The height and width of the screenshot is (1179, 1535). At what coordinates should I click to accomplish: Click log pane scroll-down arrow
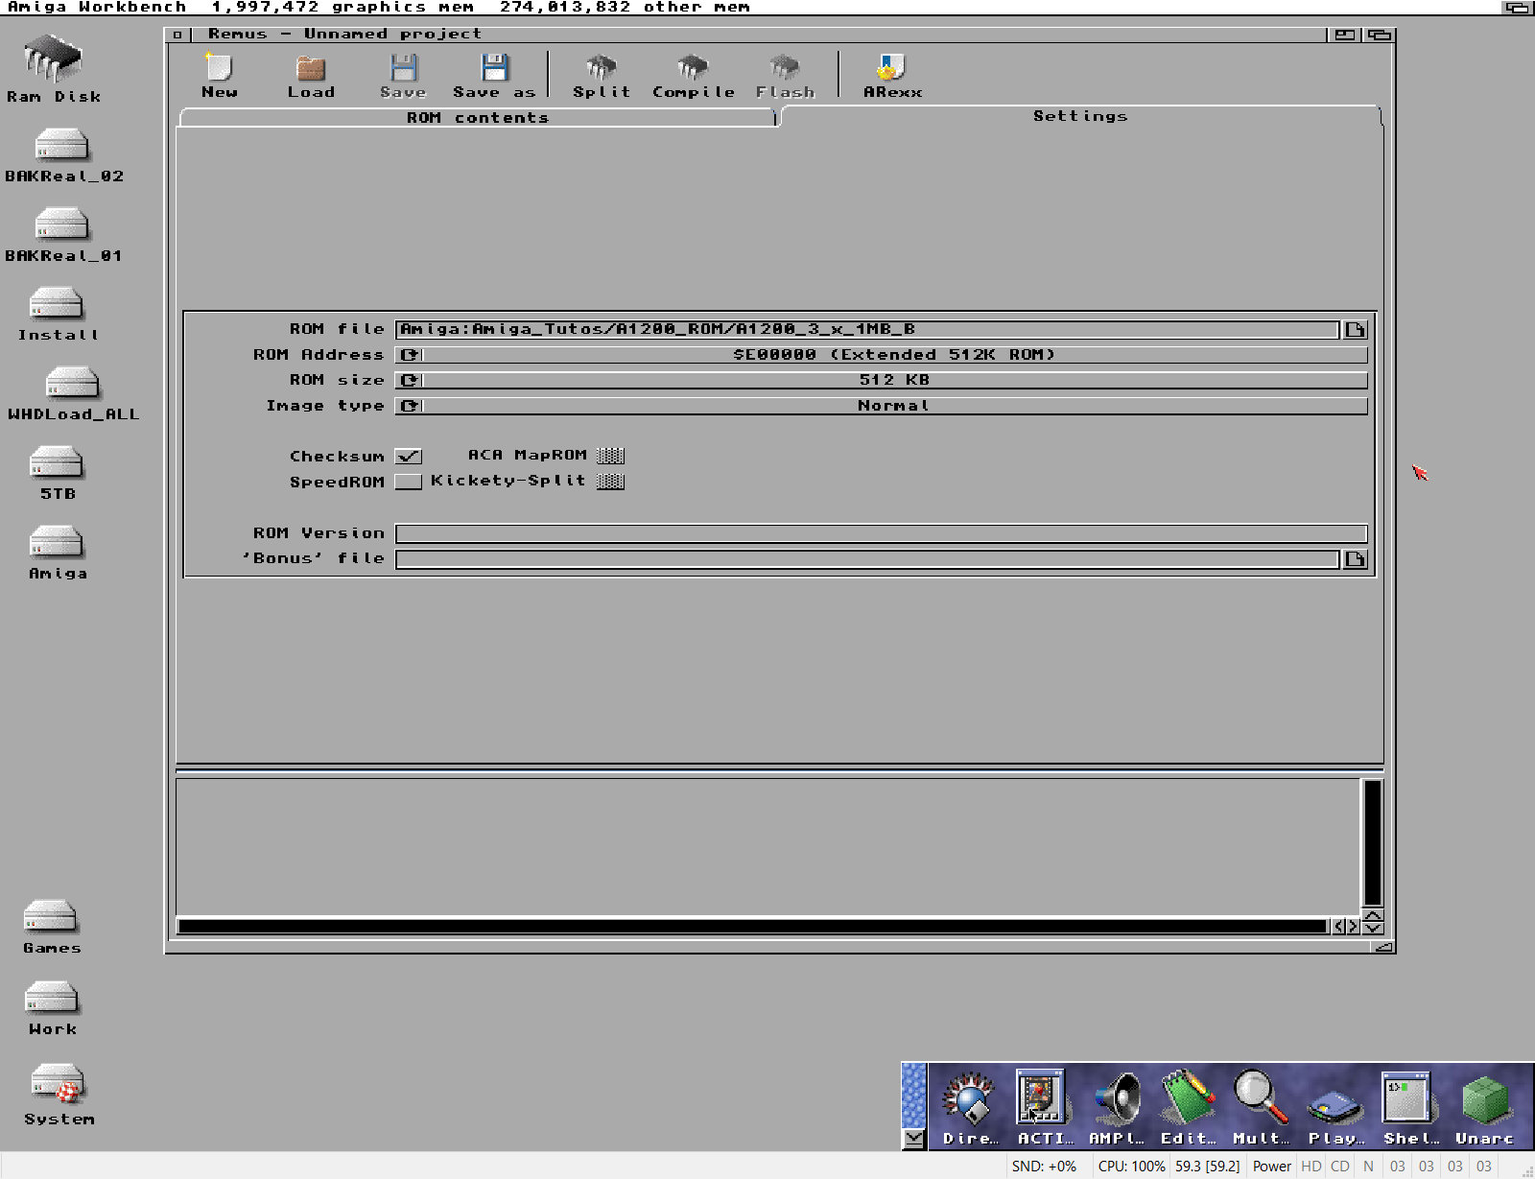pyautogui.click(x=1373, y=927)
